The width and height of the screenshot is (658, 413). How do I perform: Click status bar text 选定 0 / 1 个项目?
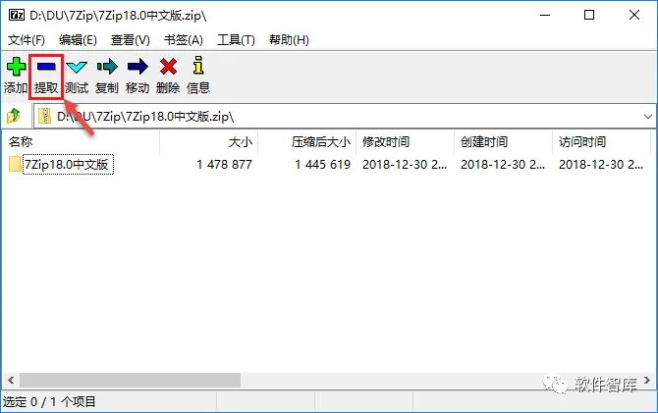coord(49,401)
